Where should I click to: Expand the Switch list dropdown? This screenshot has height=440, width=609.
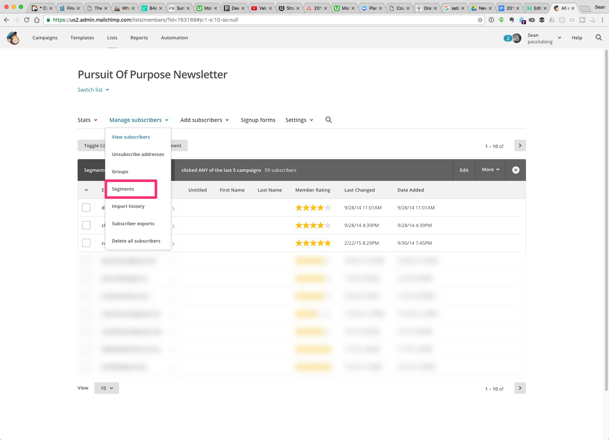tap(93, 90)
